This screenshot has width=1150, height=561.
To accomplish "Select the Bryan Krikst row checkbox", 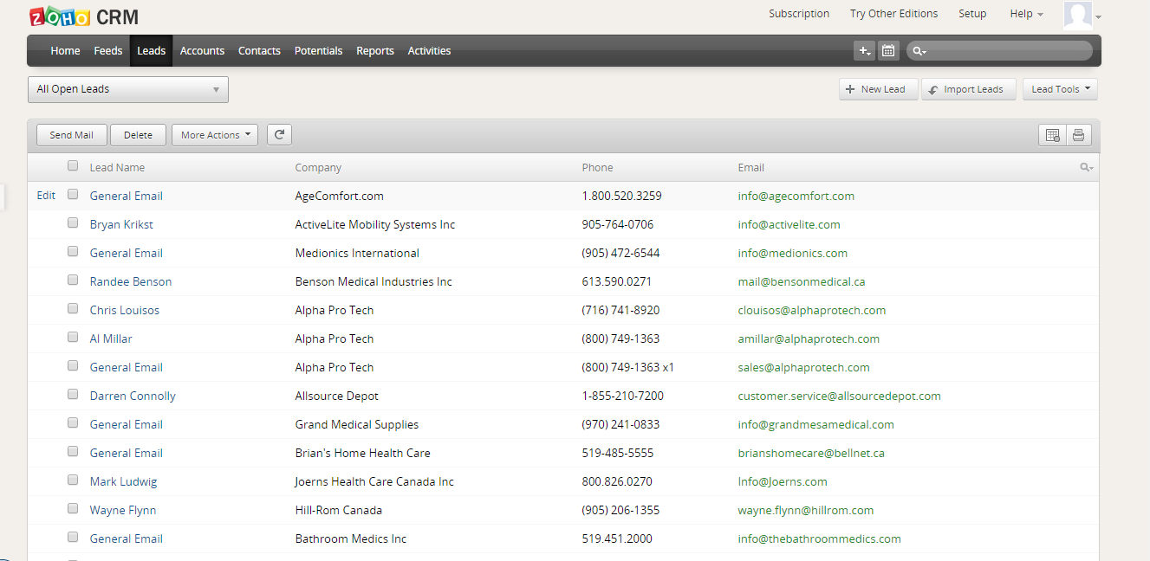I will (x=73, y=223).
